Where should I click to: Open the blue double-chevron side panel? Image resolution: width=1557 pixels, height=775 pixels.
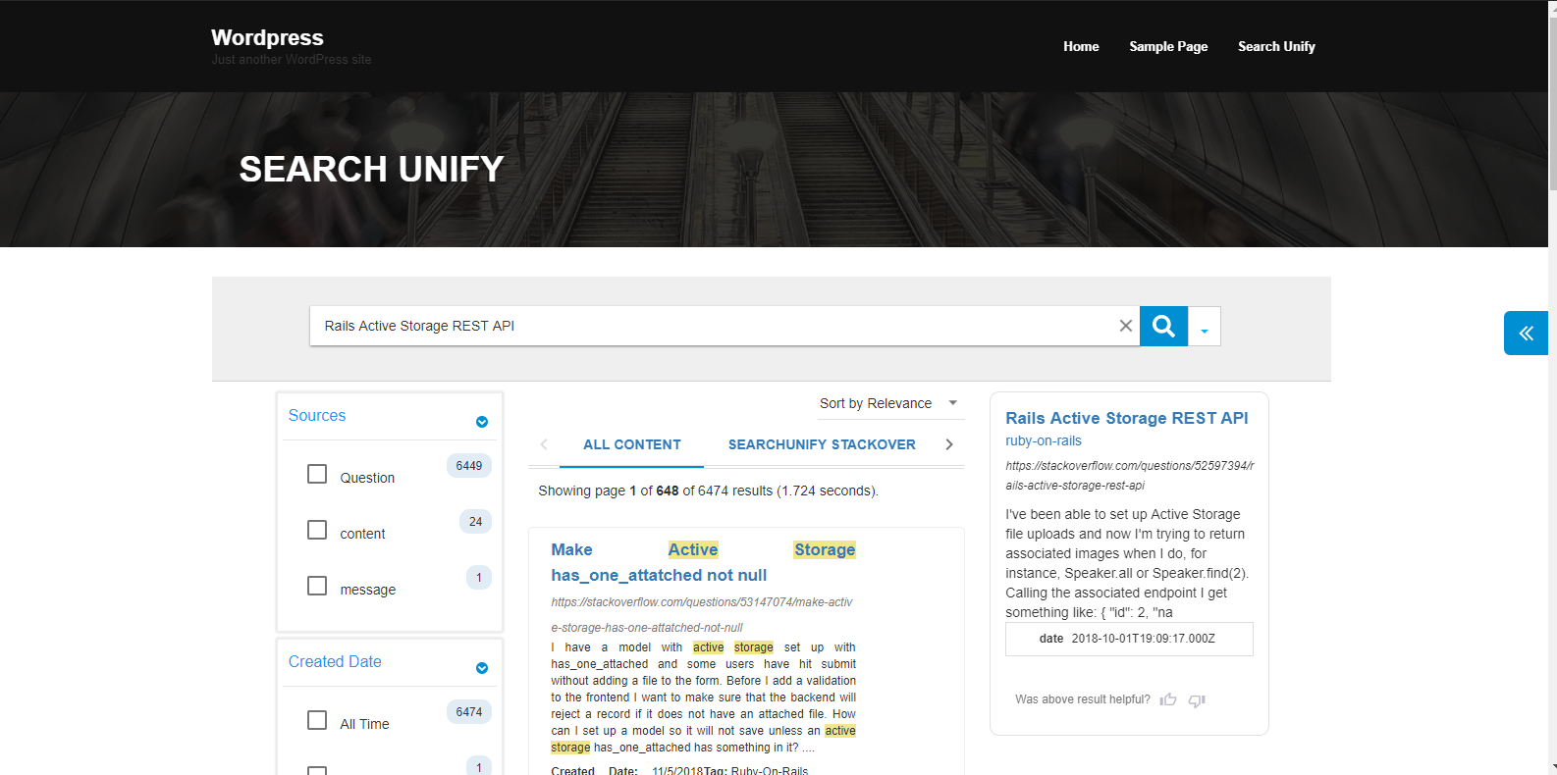click(1526, 333)
